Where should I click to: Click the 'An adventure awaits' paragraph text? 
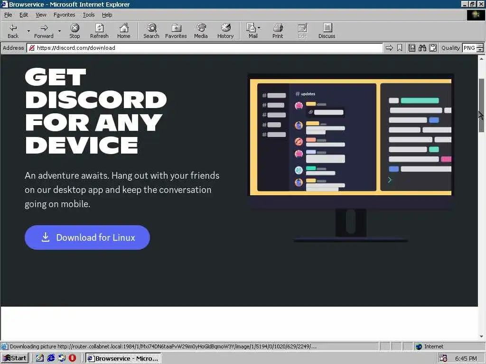pos(122,190)
